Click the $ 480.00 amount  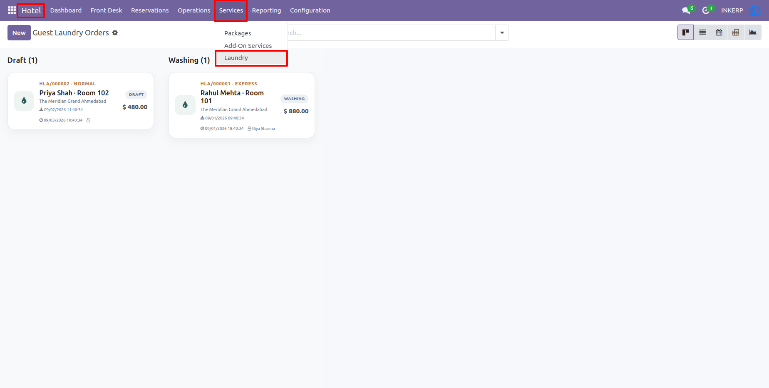coord(135,107)
